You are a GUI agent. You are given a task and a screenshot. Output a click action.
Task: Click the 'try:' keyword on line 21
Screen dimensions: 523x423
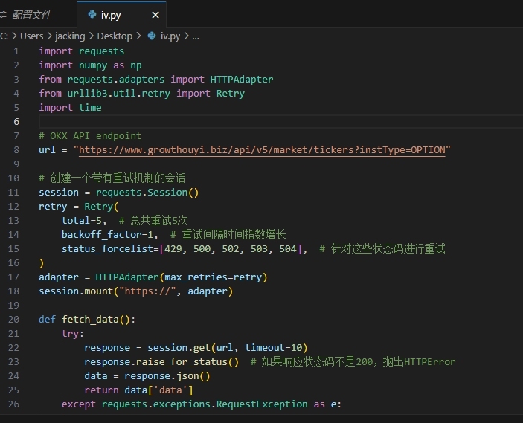(72, 333)
